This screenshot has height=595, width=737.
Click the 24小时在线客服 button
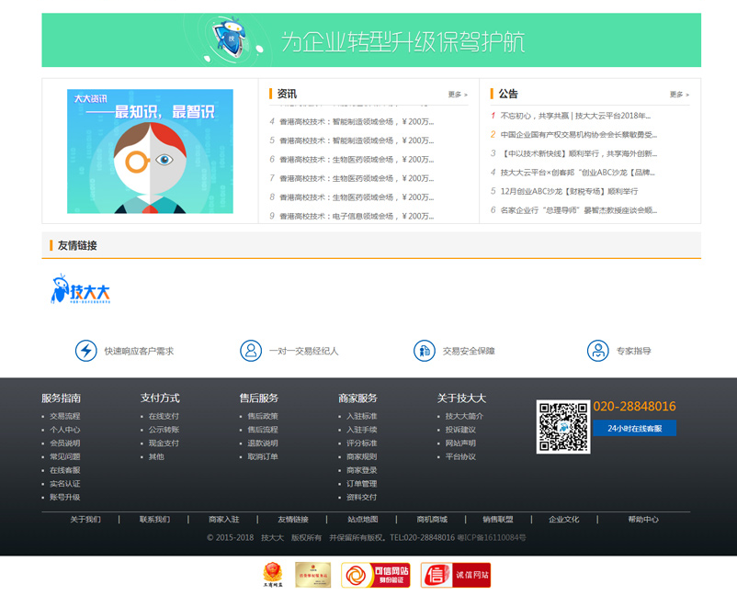[x=634, y=429]
